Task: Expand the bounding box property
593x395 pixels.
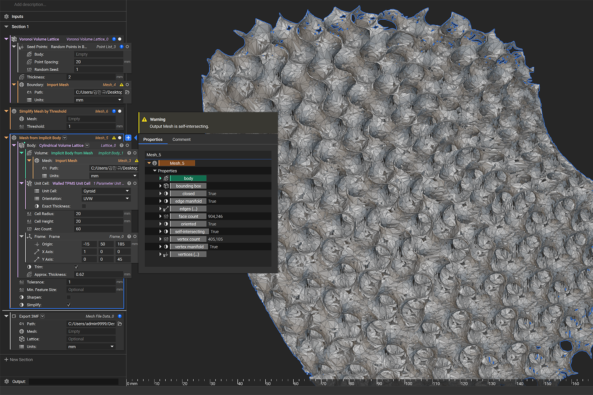Action: (x=160, y=186)
